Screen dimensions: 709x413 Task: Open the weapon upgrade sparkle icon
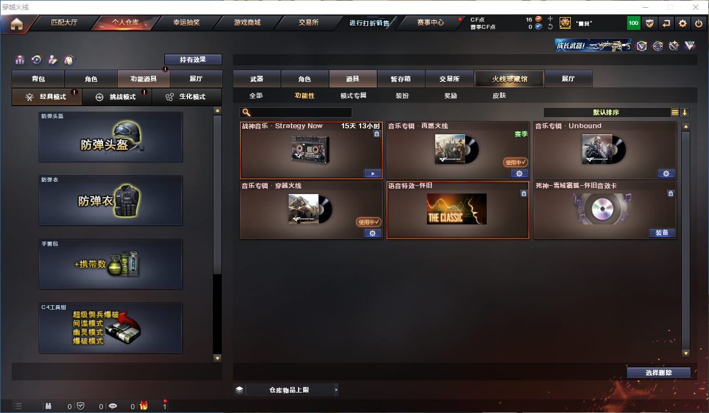[674, 46]
